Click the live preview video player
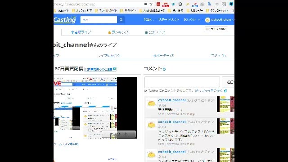Image resolution: width=288 pixels, height=162 pixels. [x=95, y=108]
